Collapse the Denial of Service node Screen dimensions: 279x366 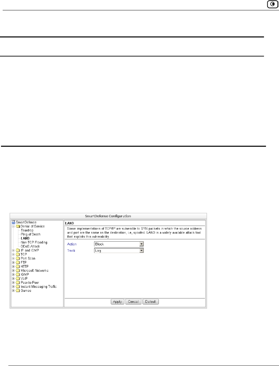point(14,226)
